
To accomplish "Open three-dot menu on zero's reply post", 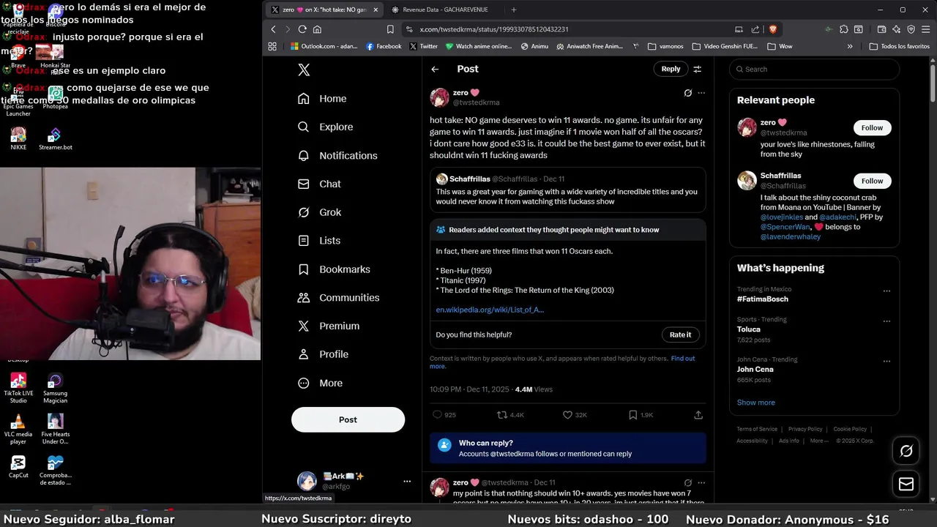I will (701, 483).
